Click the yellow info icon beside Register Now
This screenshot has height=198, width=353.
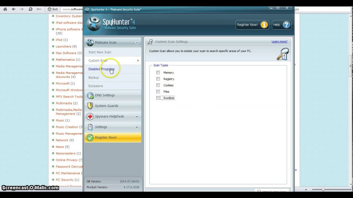click(264, 25)
